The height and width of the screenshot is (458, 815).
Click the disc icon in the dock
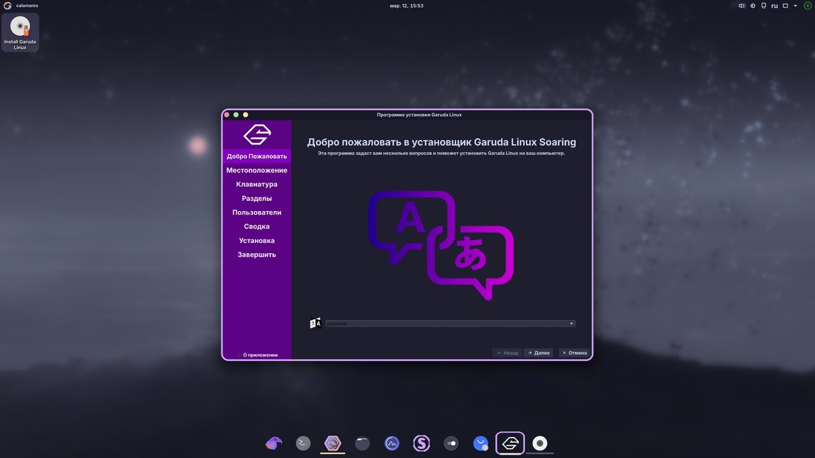540,443
